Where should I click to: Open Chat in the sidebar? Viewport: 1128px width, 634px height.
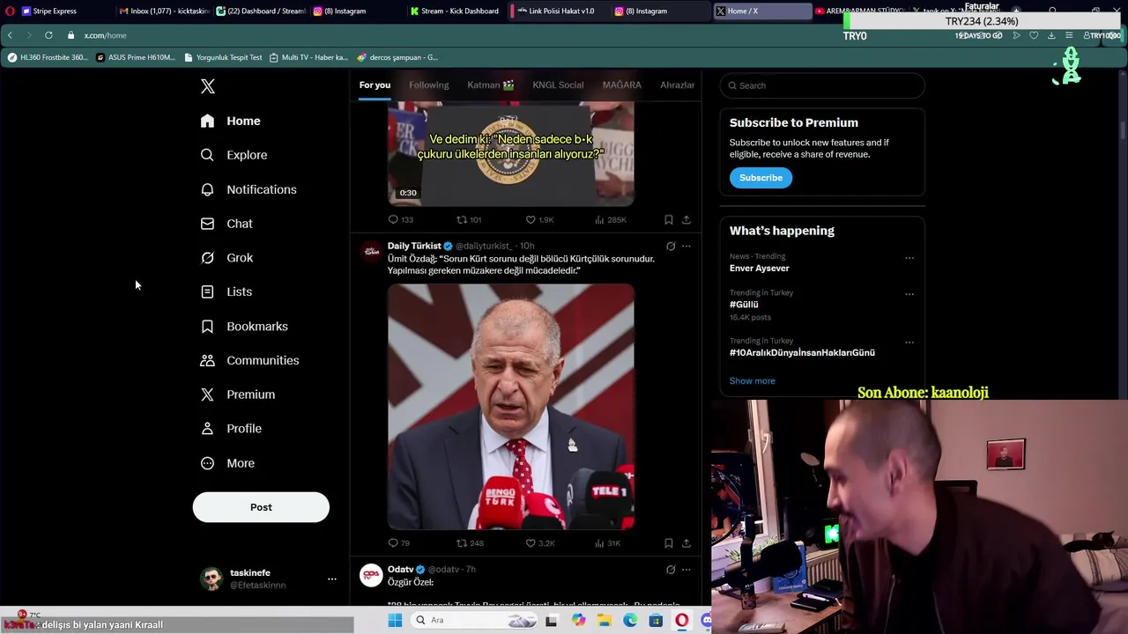[x=226, y=224]
